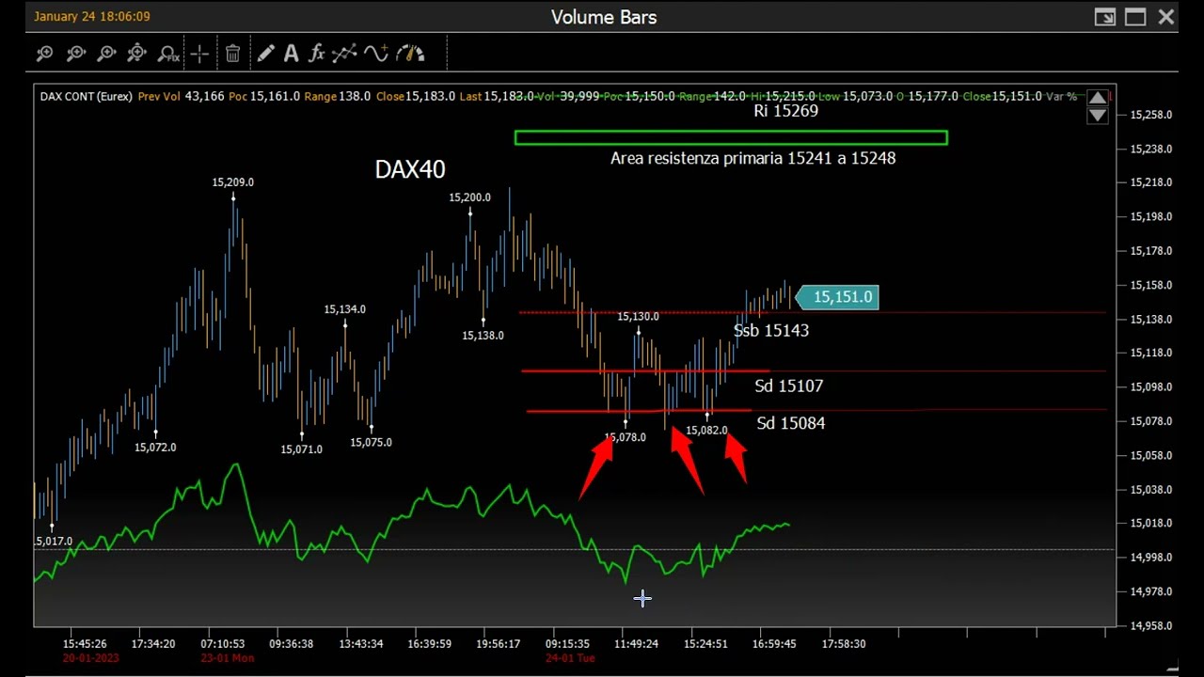Click the '23-01 Mon' date marker

(x=227, y=658)
